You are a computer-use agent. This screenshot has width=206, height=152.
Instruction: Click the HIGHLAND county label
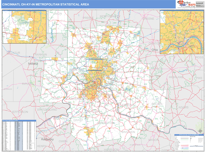coord(176,77)
